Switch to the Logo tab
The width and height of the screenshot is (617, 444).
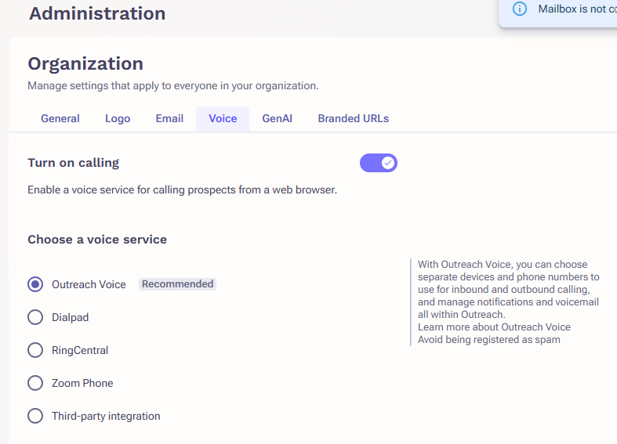[x=118, y=119]
